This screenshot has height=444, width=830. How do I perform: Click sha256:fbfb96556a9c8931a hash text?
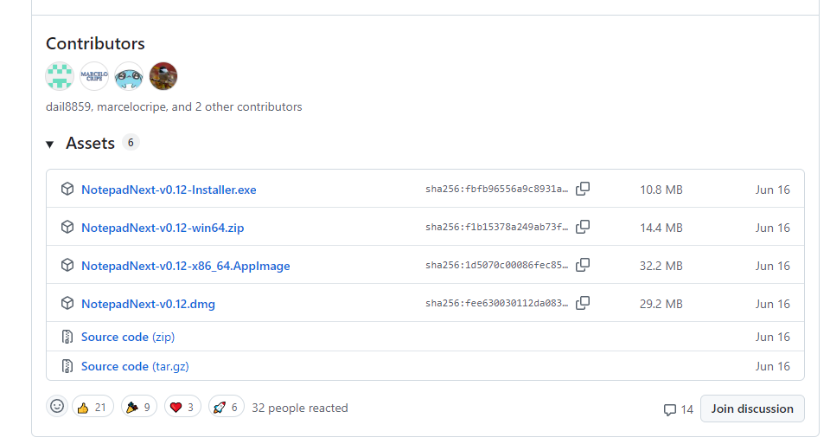click(496, 190)
